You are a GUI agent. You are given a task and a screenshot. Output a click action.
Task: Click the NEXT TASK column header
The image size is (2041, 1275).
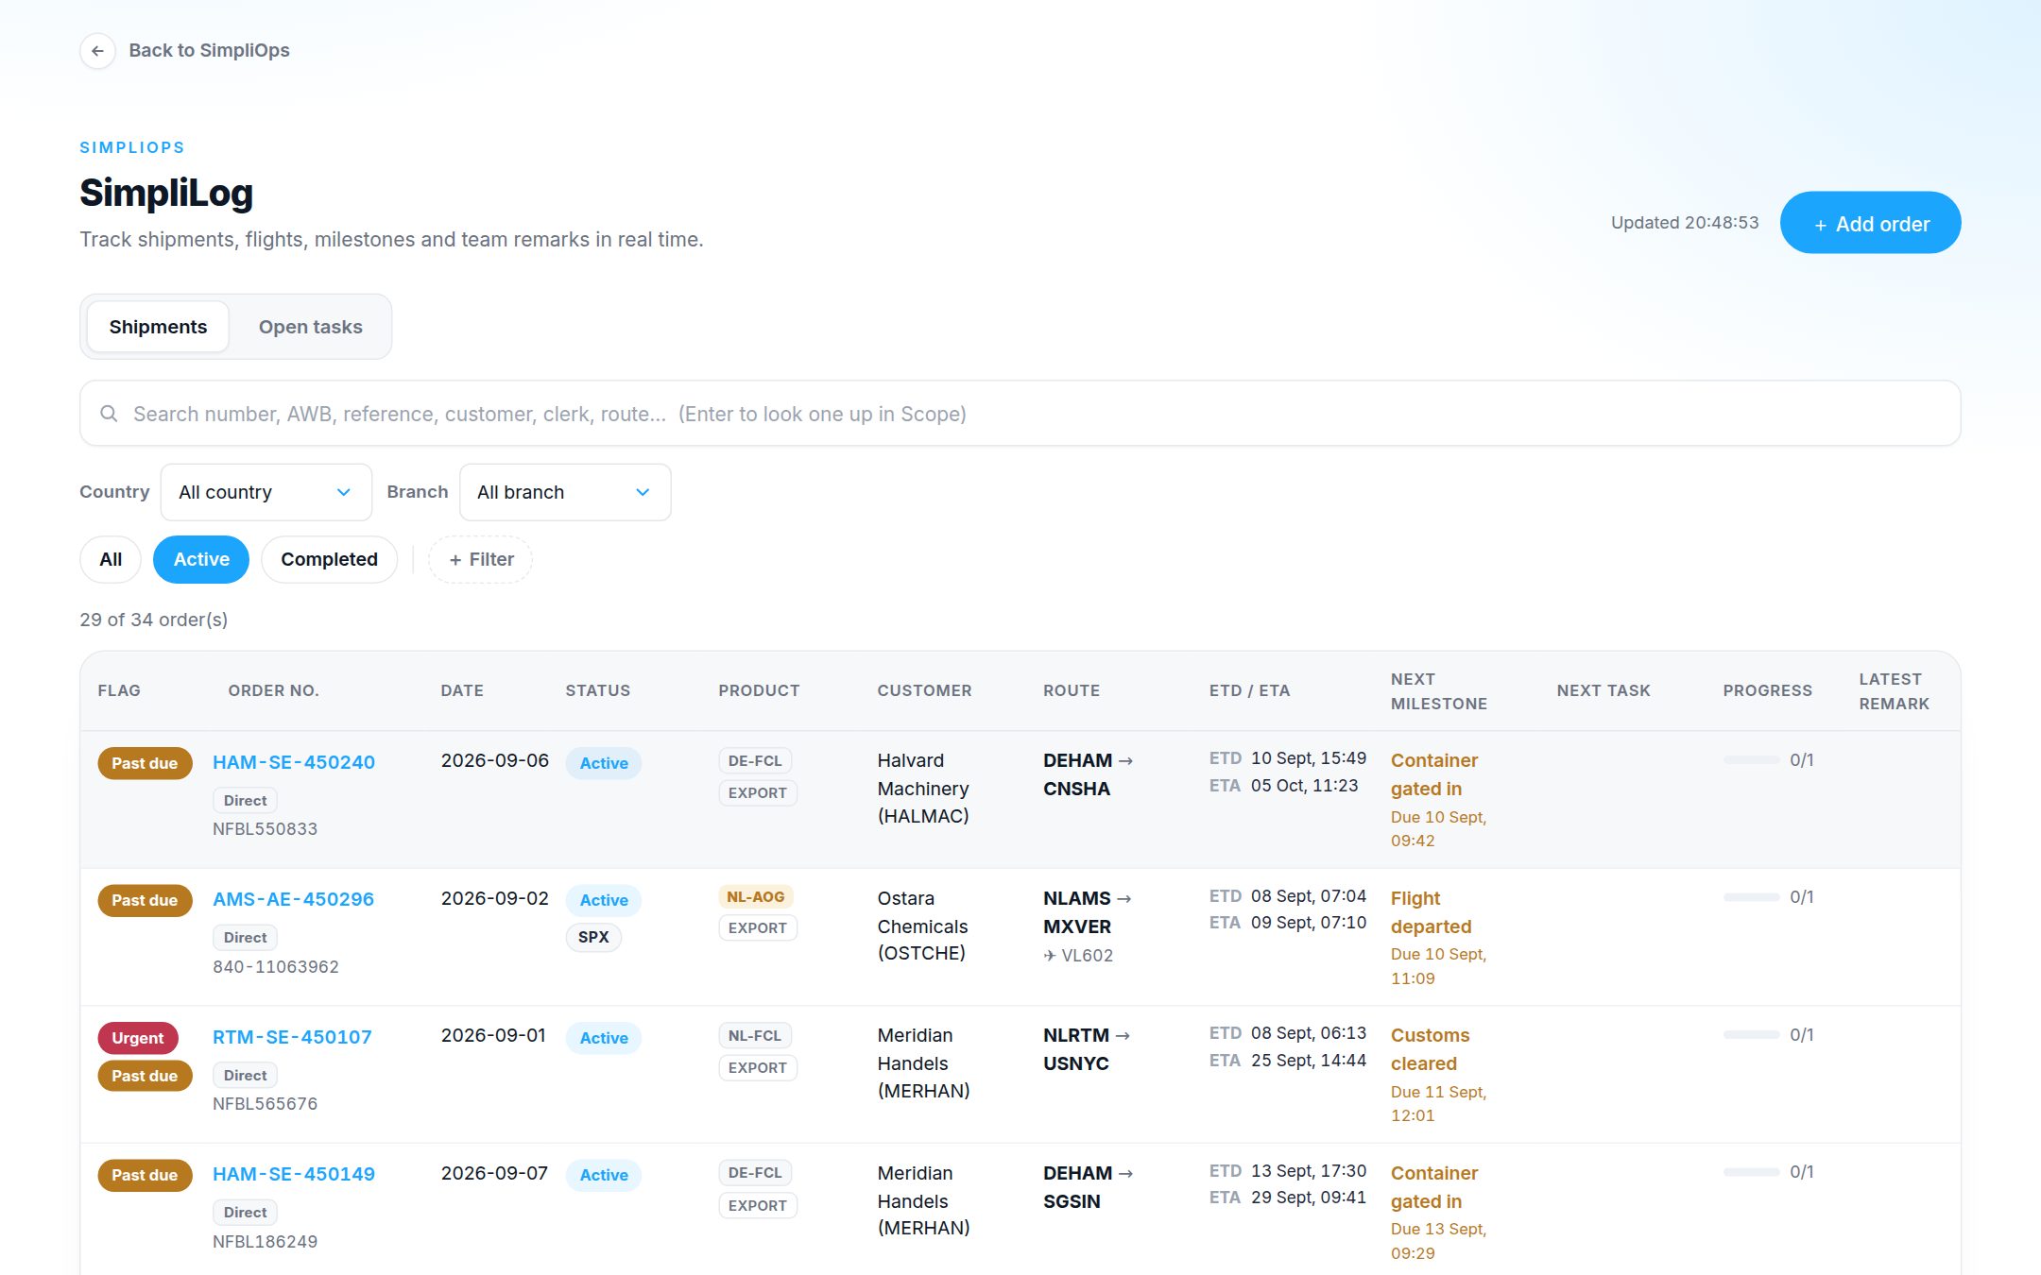tap(1604, 690)
